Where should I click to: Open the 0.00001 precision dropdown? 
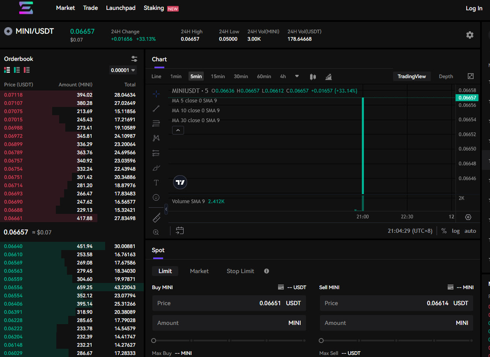click(122, 70)
